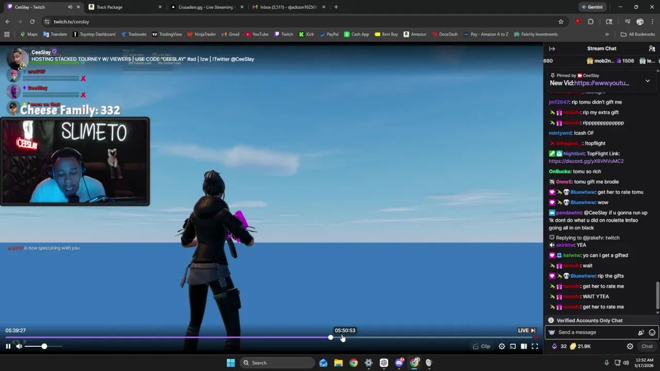
Task: Open Fidelity Investments bookmark
Action: 535,35
